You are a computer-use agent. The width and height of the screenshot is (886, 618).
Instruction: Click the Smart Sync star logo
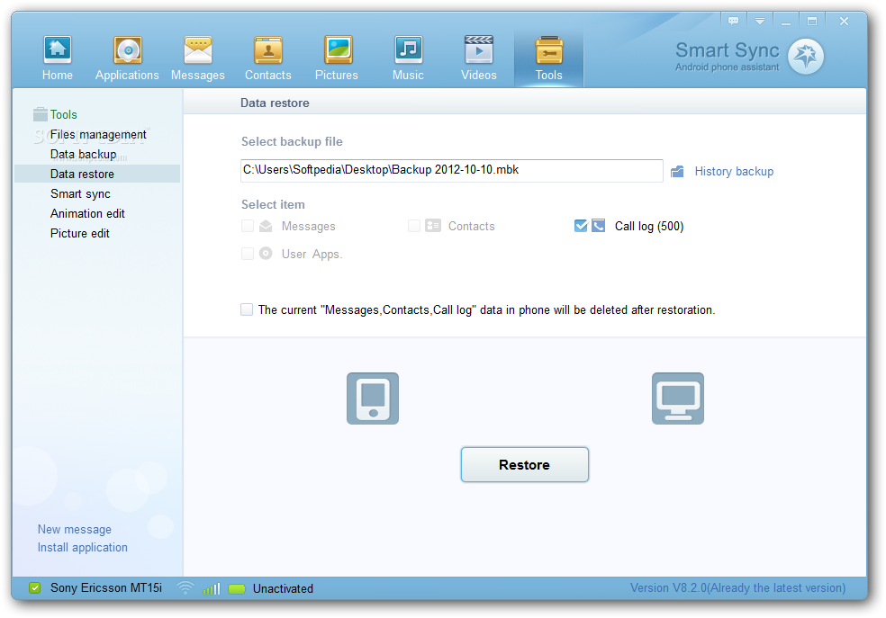[806, 56]
